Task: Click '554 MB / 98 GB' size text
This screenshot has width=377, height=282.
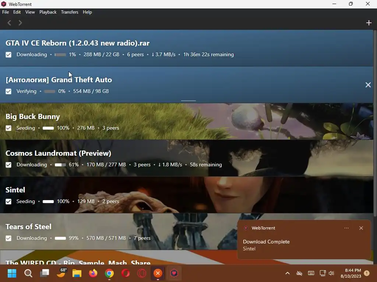Action: click(91, 91)
